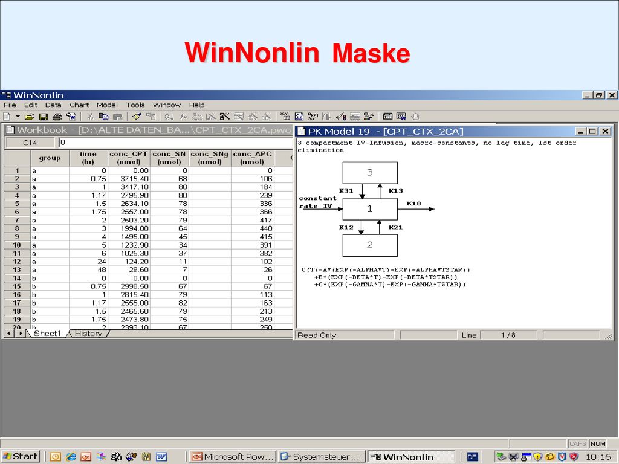619x464 pixels.
Task: Click the model selection toolbar icon
Action: (299, 117)
